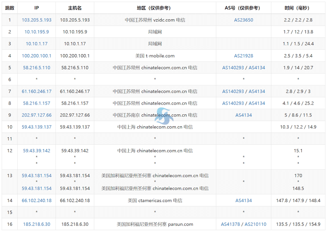
Task: Select latency value 2.8 / 2.9 / 3
Action: pos(298,91)
